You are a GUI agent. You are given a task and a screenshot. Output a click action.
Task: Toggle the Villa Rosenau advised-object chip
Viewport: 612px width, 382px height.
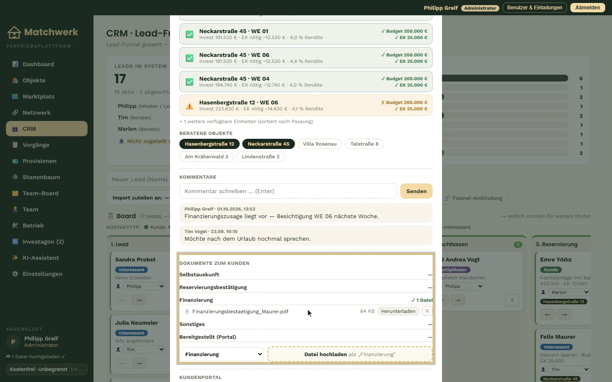coord(320,144)
